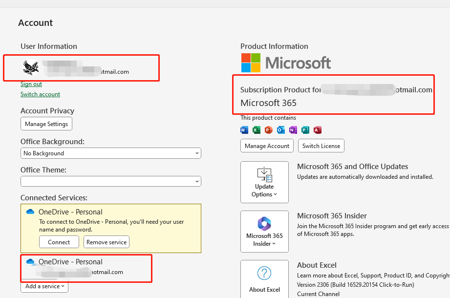Click the Microsoft four-color logo
The image size is (450, 298).
[251, 63]
